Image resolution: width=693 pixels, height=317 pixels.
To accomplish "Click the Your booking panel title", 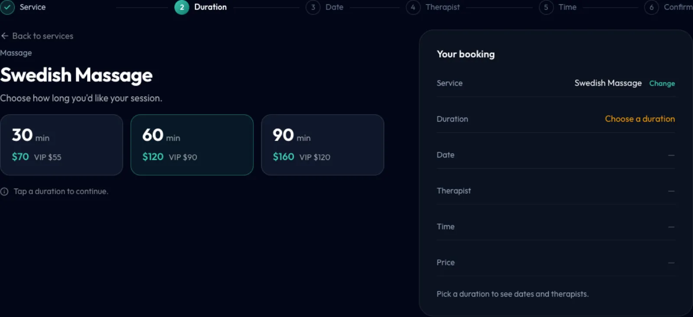I will tap(466, 54).
